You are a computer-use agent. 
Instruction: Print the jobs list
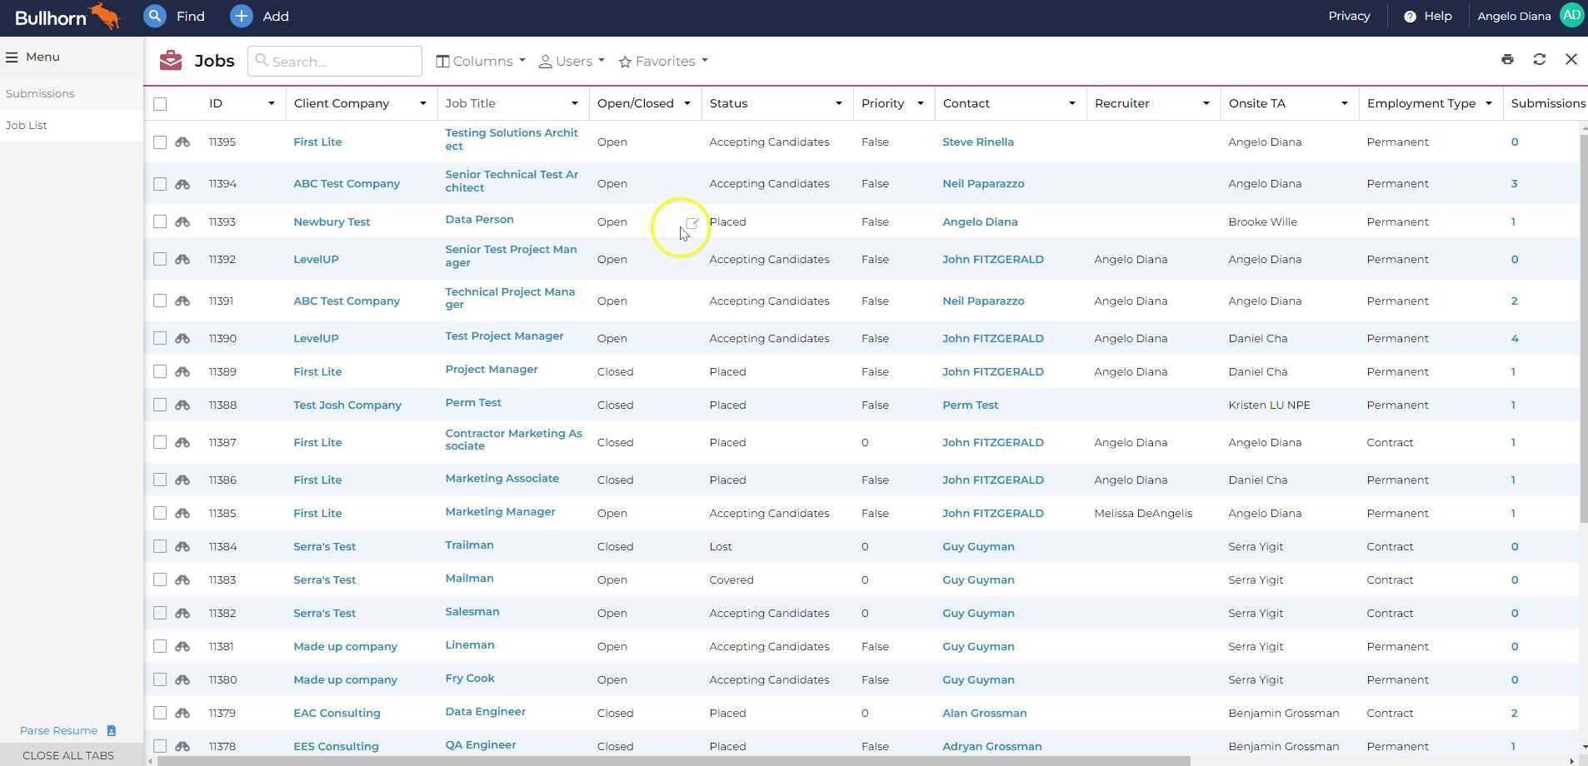1507,59
